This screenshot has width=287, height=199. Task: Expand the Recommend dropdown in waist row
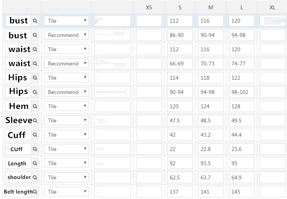(x=66, y=64)
